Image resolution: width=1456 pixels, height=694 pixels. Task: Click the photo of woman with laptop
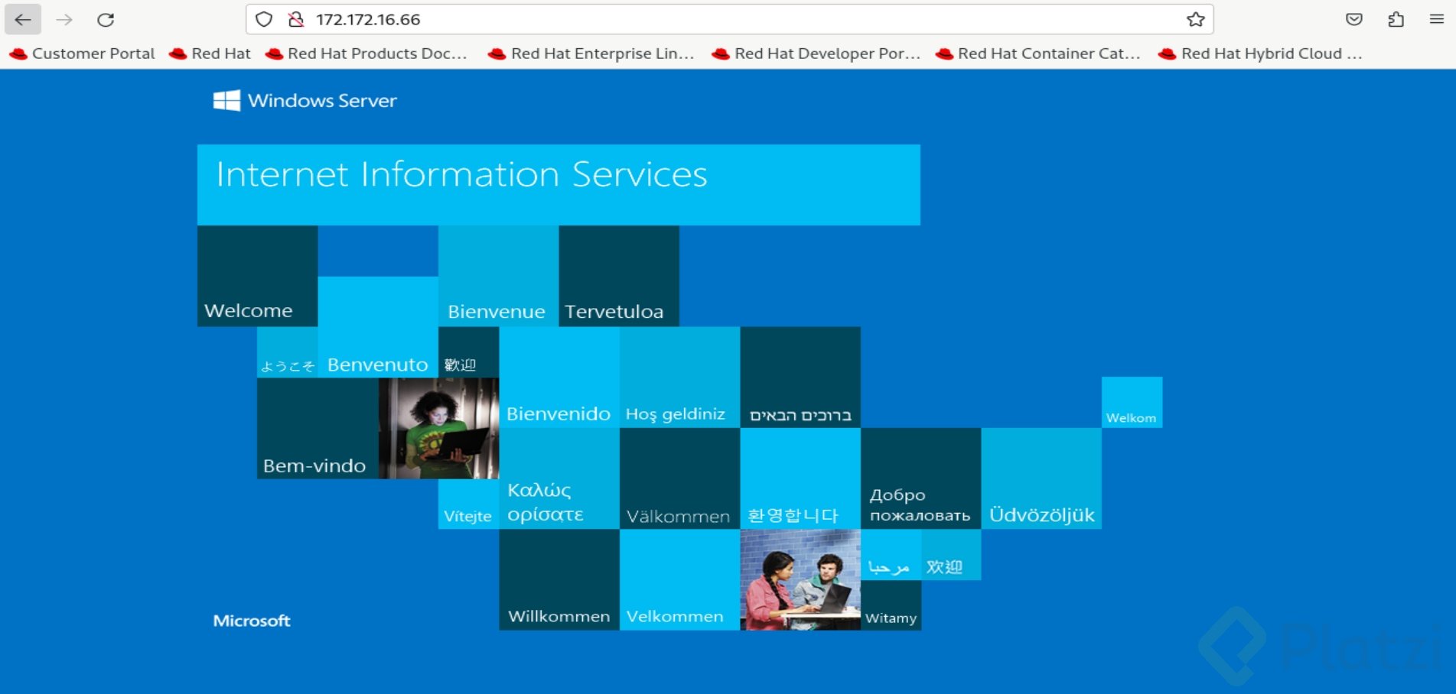pyautogui.click(x=439, y=429)
